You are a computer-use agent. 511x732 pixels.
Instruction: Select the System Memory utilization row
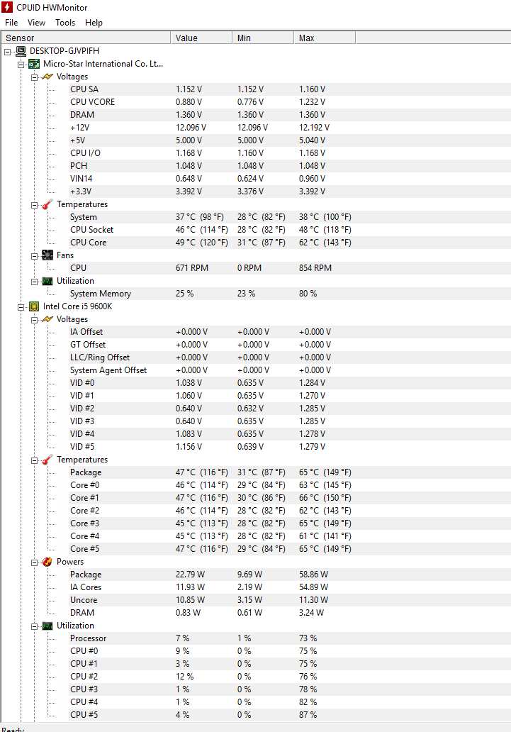tap(289, 294)
